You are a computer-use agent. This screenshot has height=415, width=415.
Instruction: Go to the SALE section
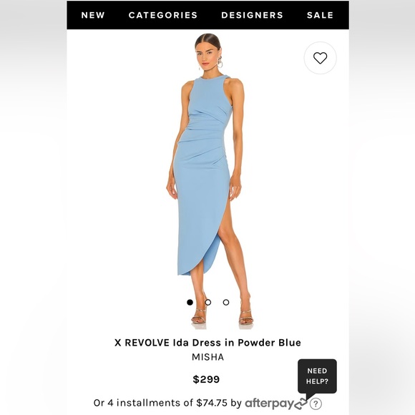pos(320,15)
